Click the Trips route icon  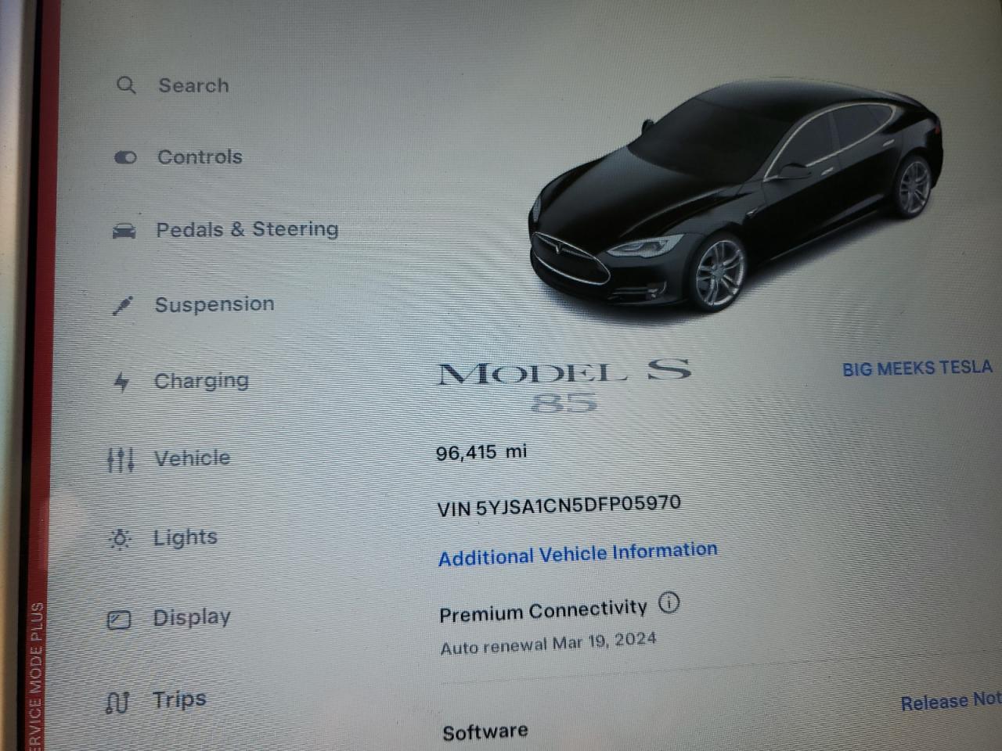click(117, 702)
